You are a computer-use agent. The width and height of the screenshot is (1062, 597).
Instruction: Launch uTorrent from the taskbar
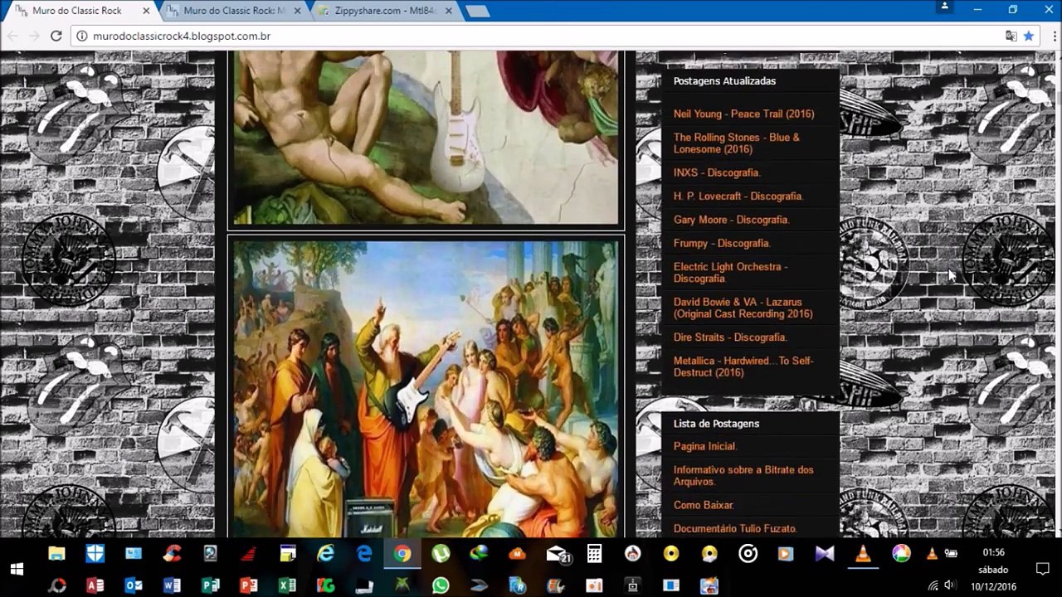[441, 553]
